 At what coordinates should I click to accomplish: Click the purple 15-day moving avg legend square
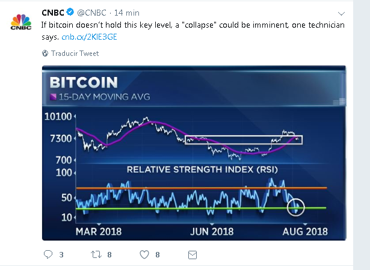(x=53, y=97)
